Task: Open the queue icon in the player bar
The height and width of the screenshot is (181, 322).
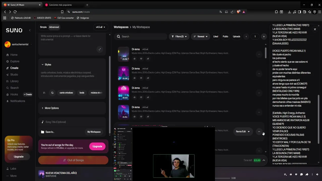Action: 285,174
